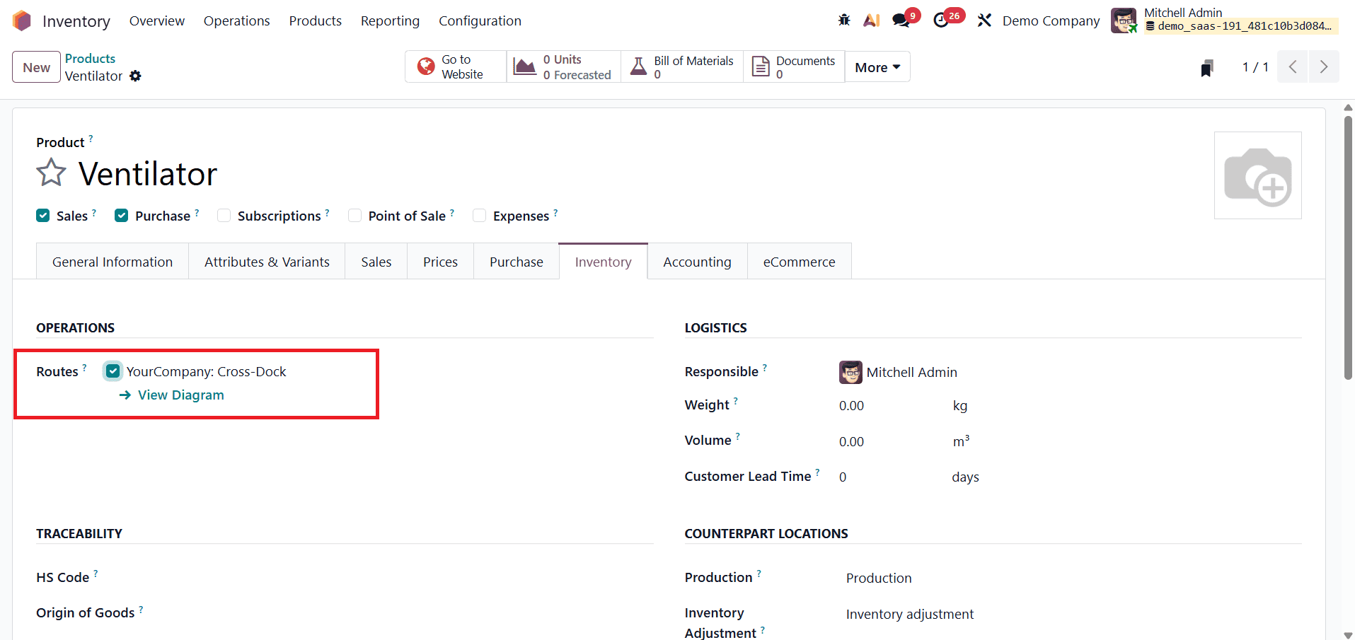Viewport: 1355px width, 640px height.
Task: Uncheck the YourCompany: Cross-Dock route
Action: 113,371
